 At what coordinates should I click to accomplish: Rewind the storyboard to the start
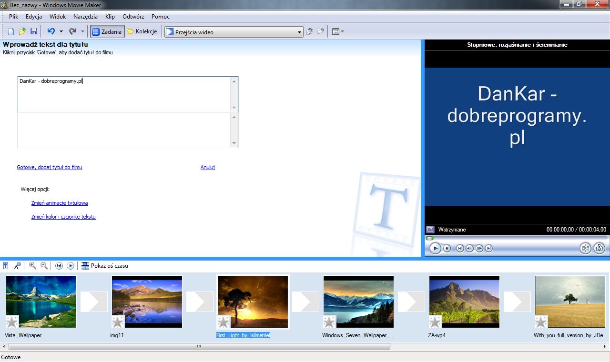(x=59, y=266)
